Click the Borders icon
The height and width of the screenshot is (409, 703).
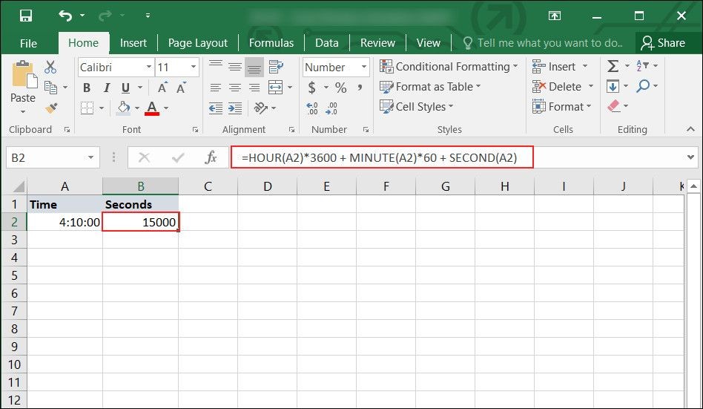tap(87, 108)
